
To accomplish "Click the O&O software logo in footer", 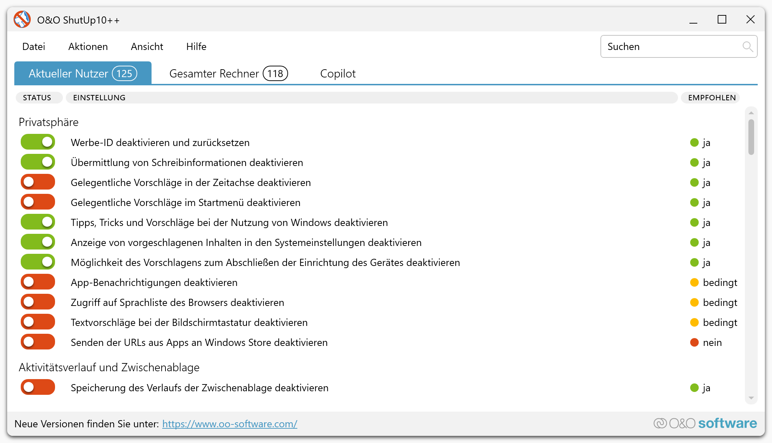I will pyautogui.click(x=705, y=423).
